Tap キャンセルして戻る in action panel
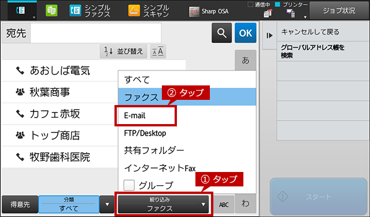This screenshot has width=370, height=217. pyautogui.click(x=323, y=32)
